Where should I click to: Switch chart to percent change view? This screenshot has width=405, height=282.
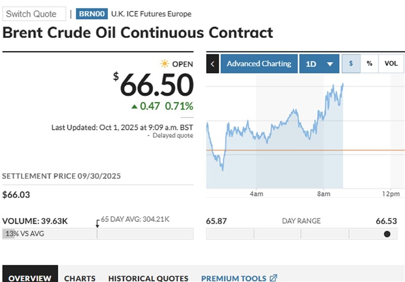[x=370, y=64]
